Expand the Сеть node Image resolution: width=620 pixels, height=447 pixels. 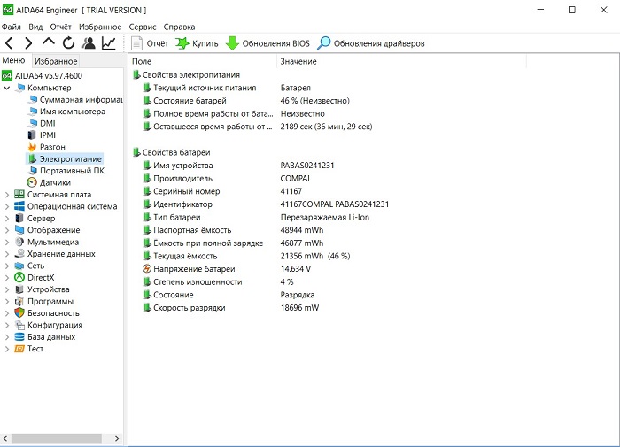[x=7, y=266]
